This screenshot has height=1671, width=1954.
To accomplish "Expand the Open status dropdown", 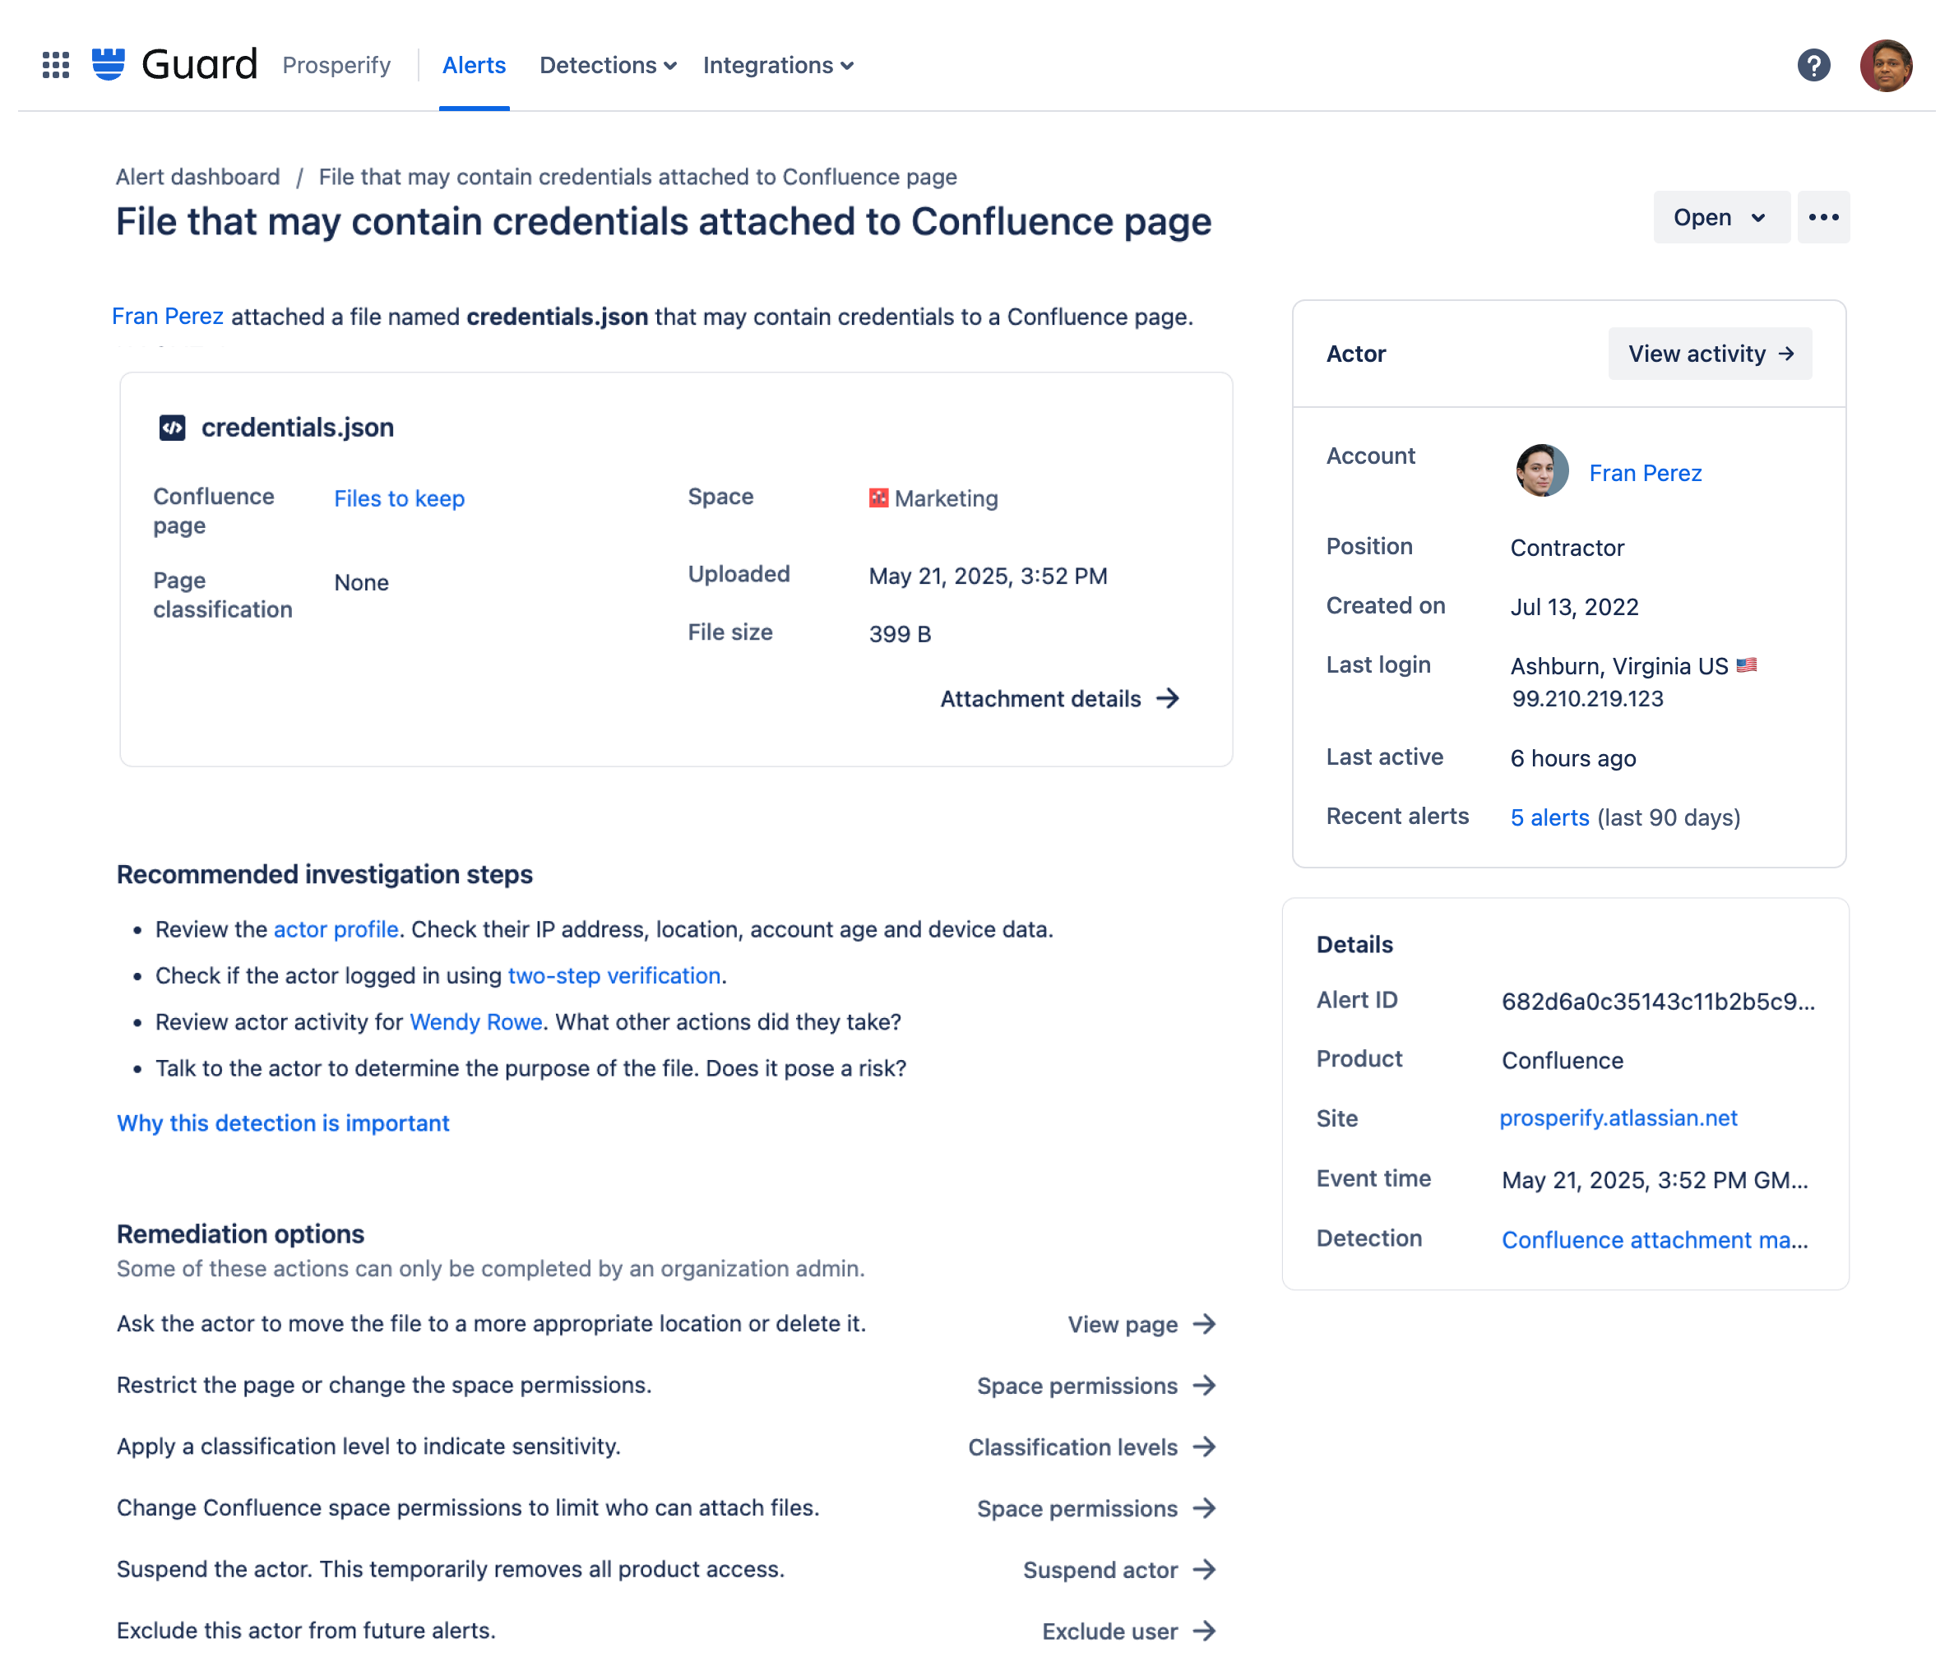I will (x=1720, y=217).
